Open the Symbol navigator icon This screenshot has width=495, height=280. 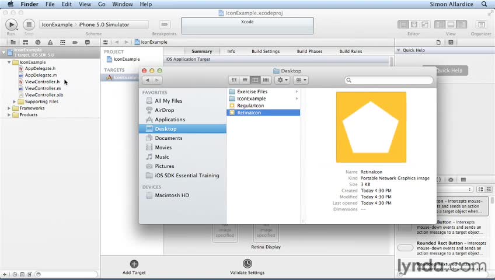coord(26,42)
